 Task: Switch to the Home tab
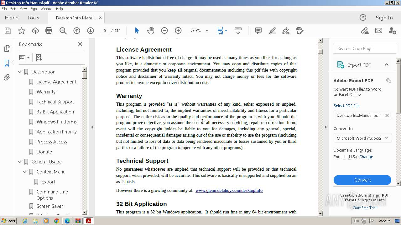pos(12,18)
